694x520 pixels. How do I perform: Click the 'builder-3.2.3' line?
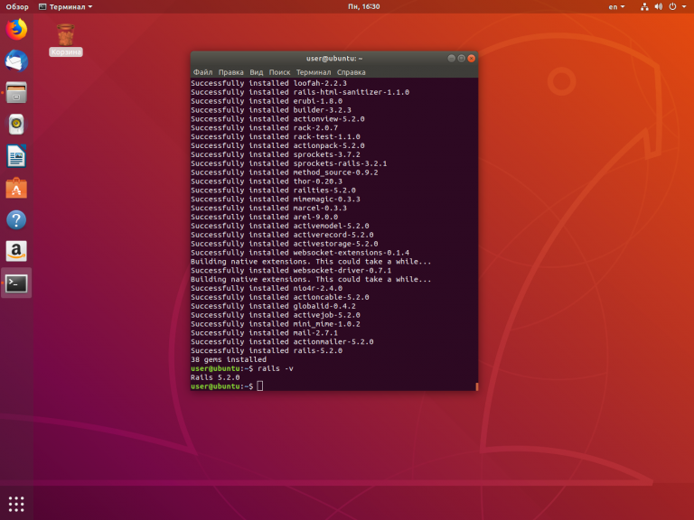click(x=271, y=109)
